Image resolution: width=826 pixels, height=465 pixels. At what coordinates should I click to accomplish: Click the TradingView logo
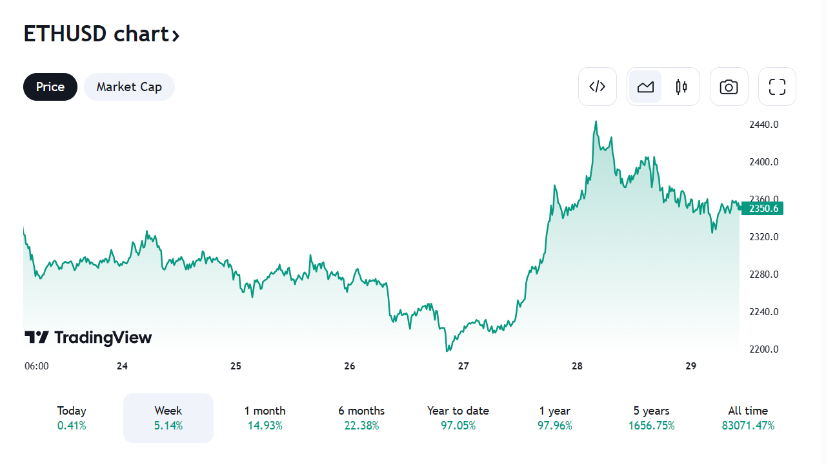pos(88,337)
